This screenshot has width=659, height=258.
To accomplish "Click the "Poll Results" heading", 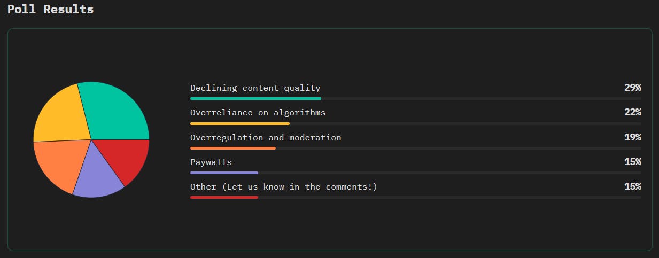I will 51,9.
